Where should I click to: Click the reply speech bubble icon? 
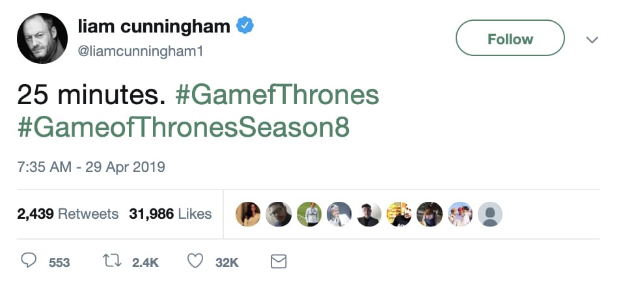coord(29,261)
